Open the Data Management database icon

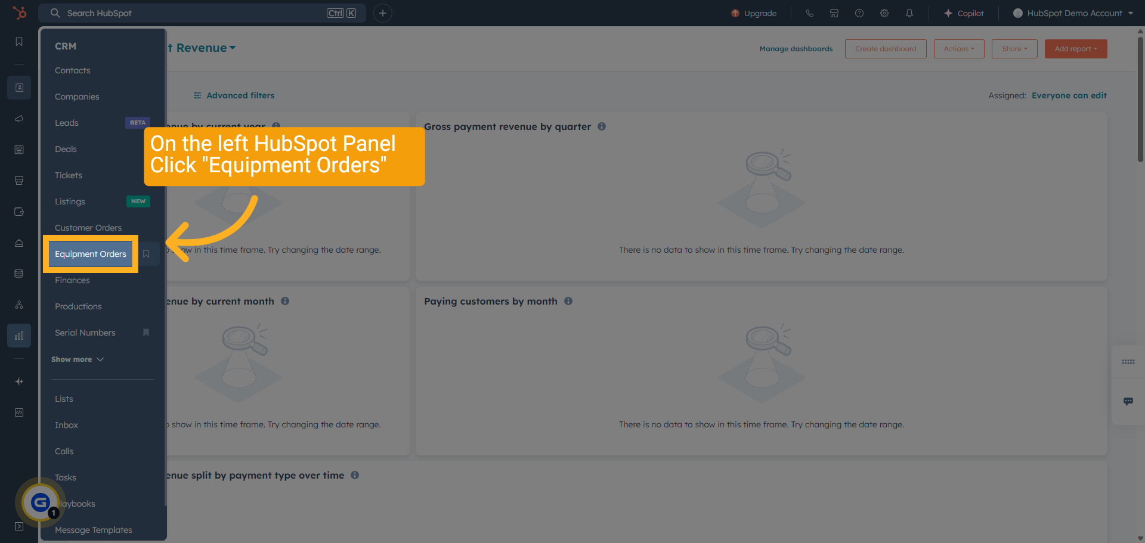[x=19, y=274]
